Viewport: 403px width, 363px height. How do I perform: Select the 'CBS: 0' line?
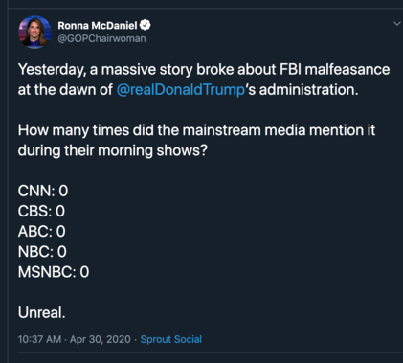pyautogui.click(x=41, y=211)
